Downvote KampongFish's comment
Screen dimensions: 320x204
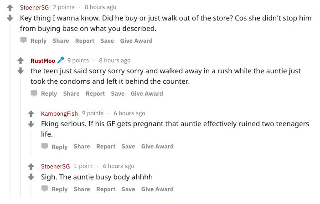[x=31, y=123]
